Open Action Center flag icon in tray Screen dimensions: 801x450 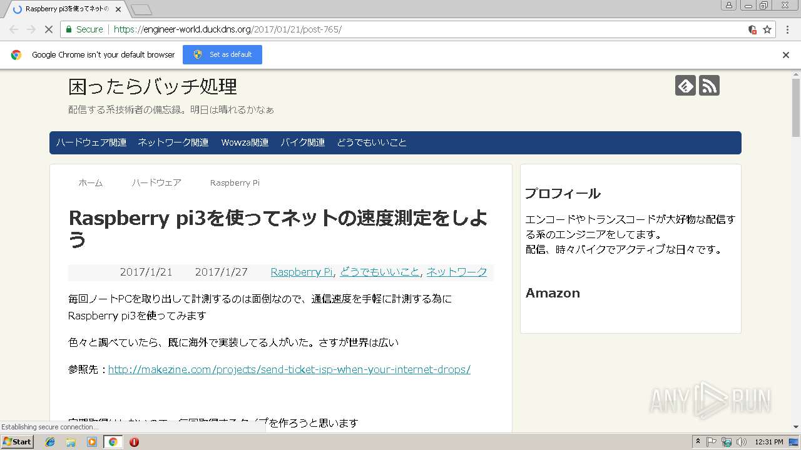(x=712, y=442)
